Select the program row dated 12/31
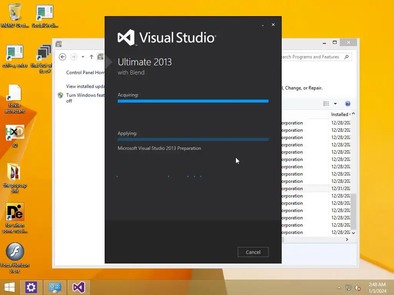The width and height of the screenshot is (394, 295). (x=316, y=188)
